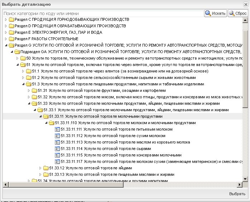
Task: Collapse the 51.33.11 молочными продуктами node
Action: pyautogui.click(x=40, y=116)
